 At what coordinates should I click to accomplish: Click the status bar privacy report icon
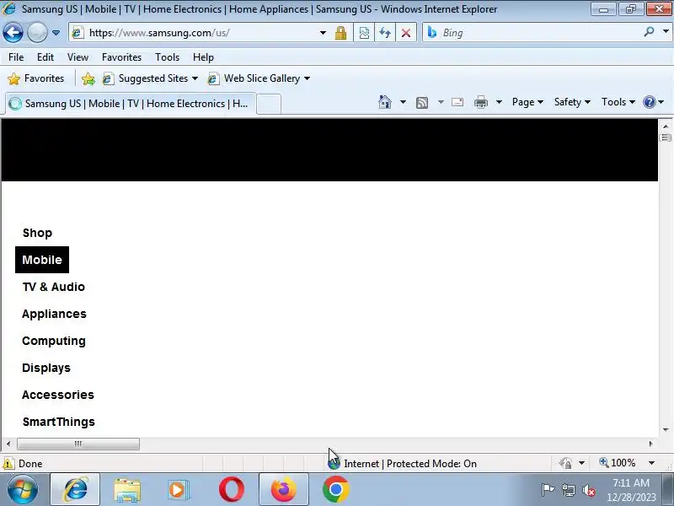(x=565, y=463)
